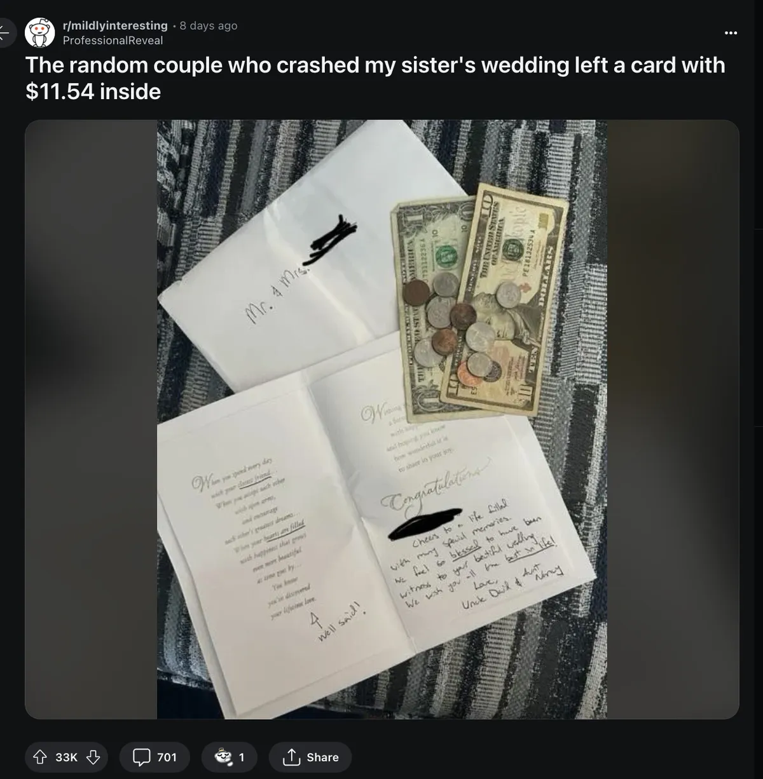
Task: Give an award via the award icon
Action: pos(224,757)
